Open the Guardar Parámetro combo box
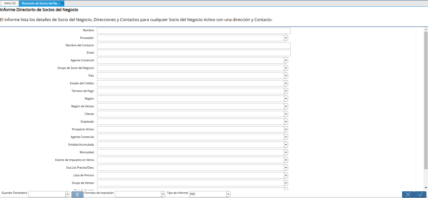428x198 pixels. click(67, 194)
